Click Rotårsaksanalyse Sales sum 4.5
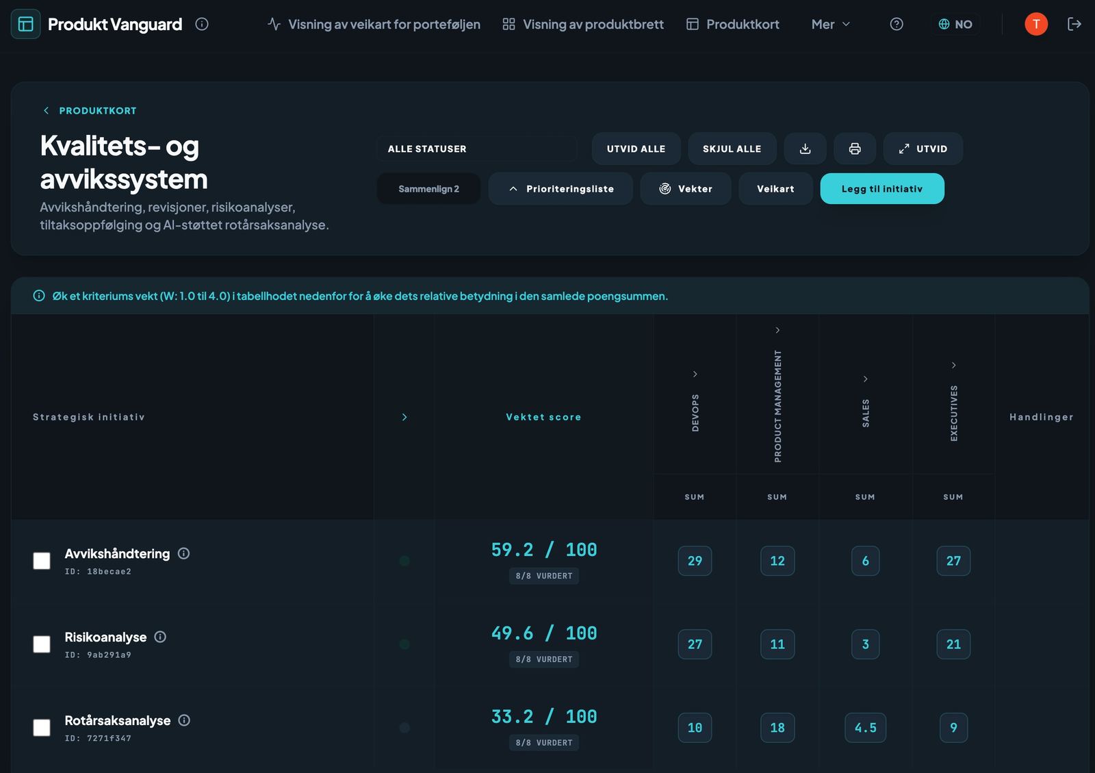Screen dimensions: 1095x773 pyautogui.click(x=865, y=728)
